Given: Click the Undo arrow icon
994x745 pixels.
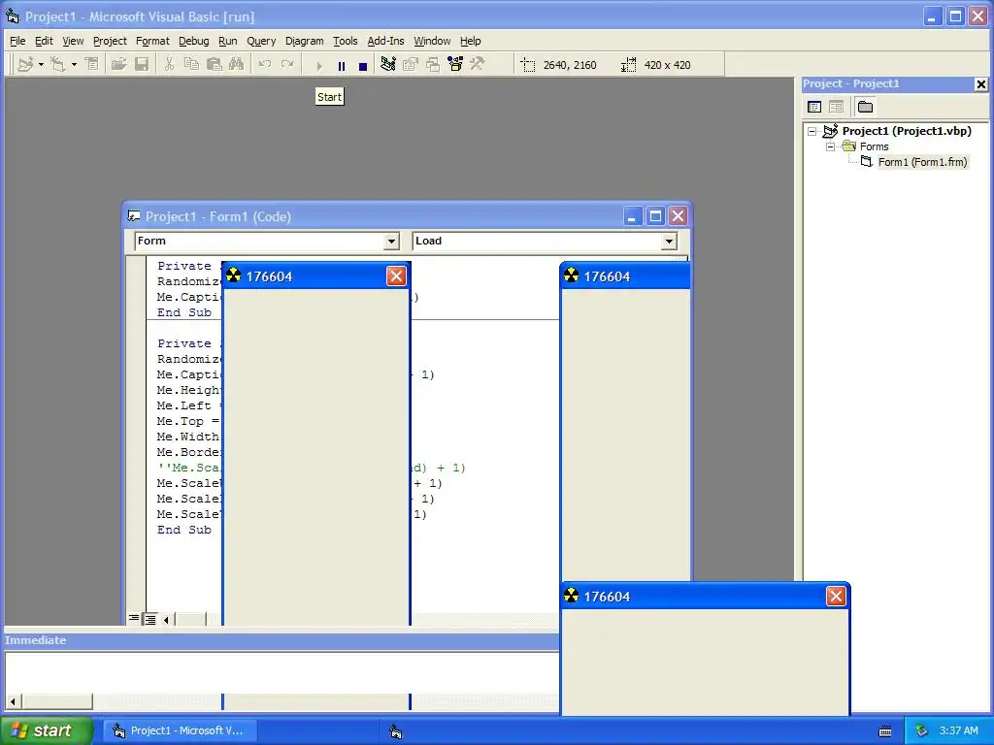Looking at the screenshot, I should coord(265,65).
